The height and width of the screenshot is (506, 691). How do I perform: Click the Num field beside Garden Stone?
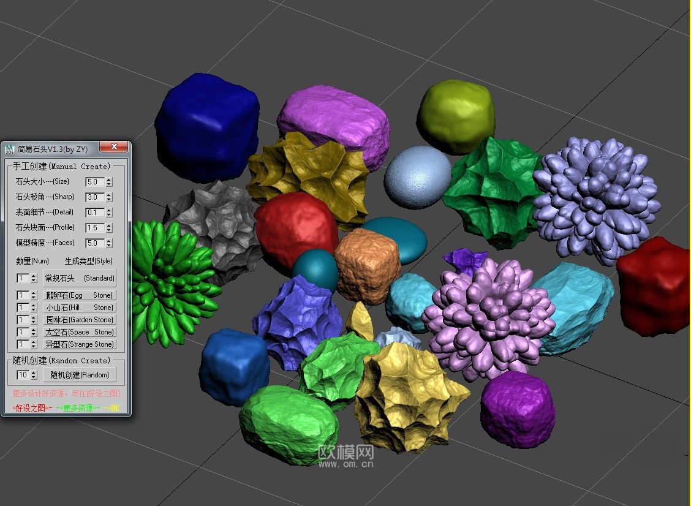[23, 320]
